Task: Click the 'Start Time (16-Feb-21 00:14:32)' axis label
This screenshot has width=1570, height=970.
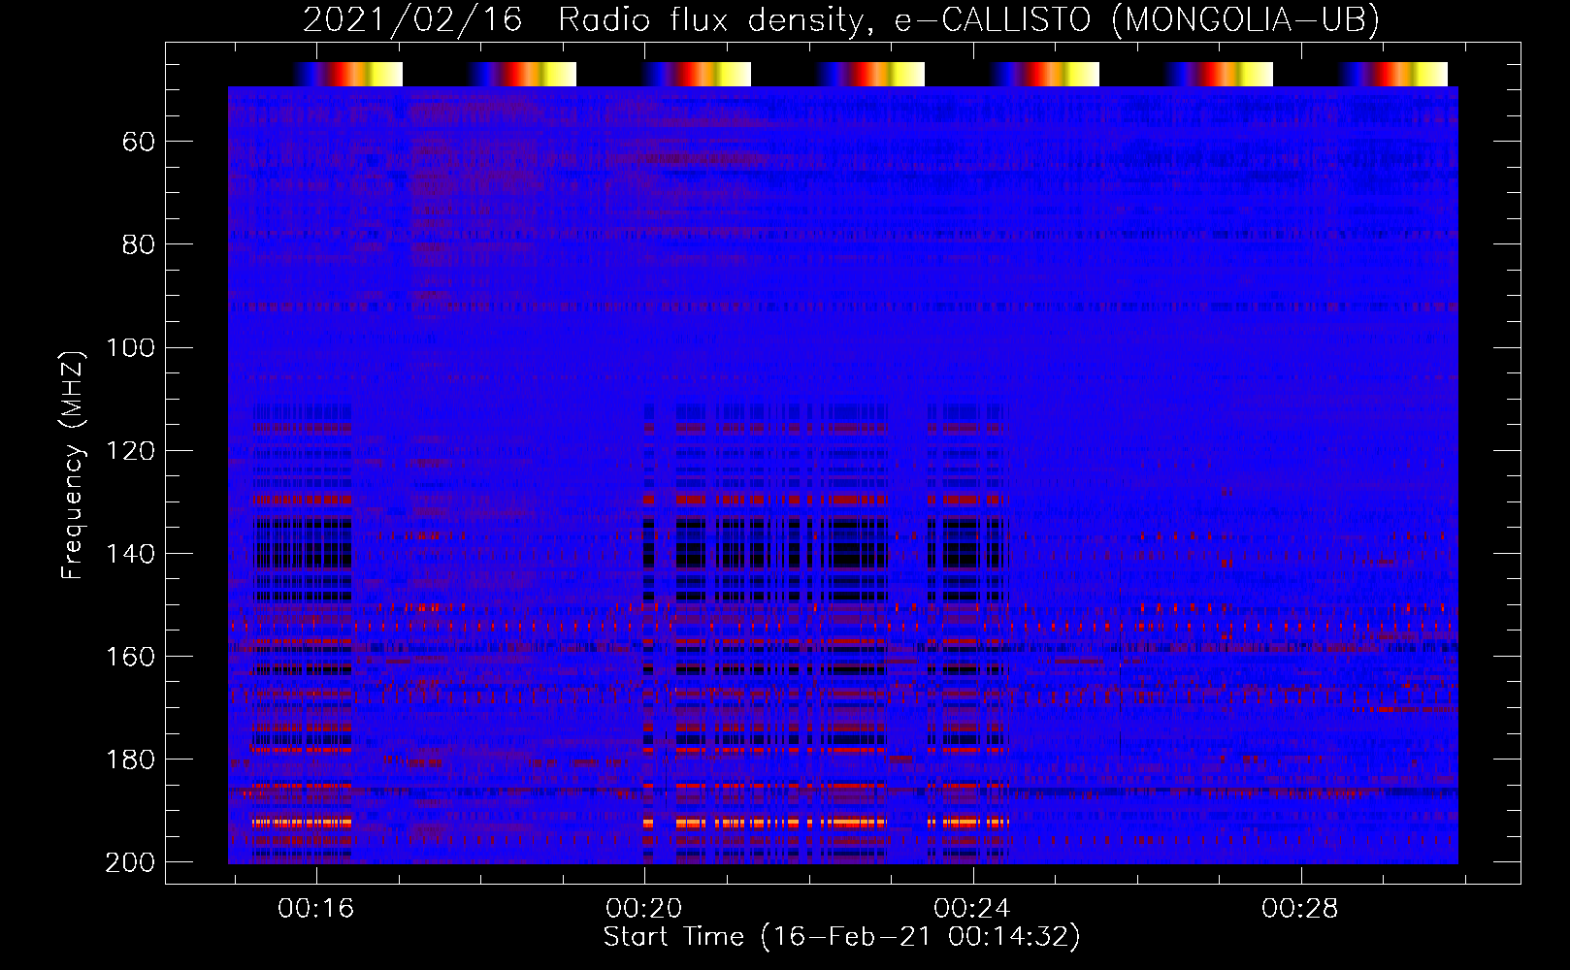Action: tap(841, 937)
